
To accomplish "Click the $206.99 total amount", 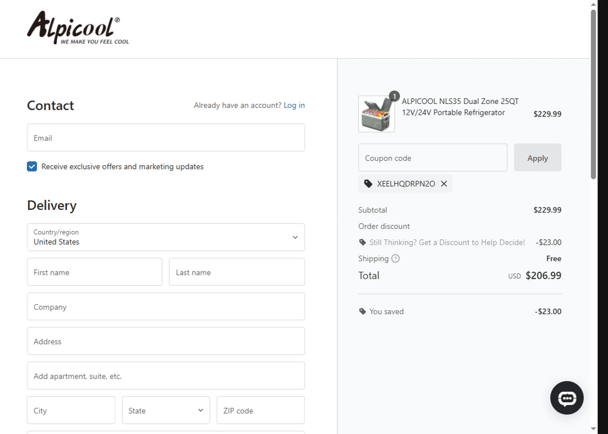I will [543, 276].
